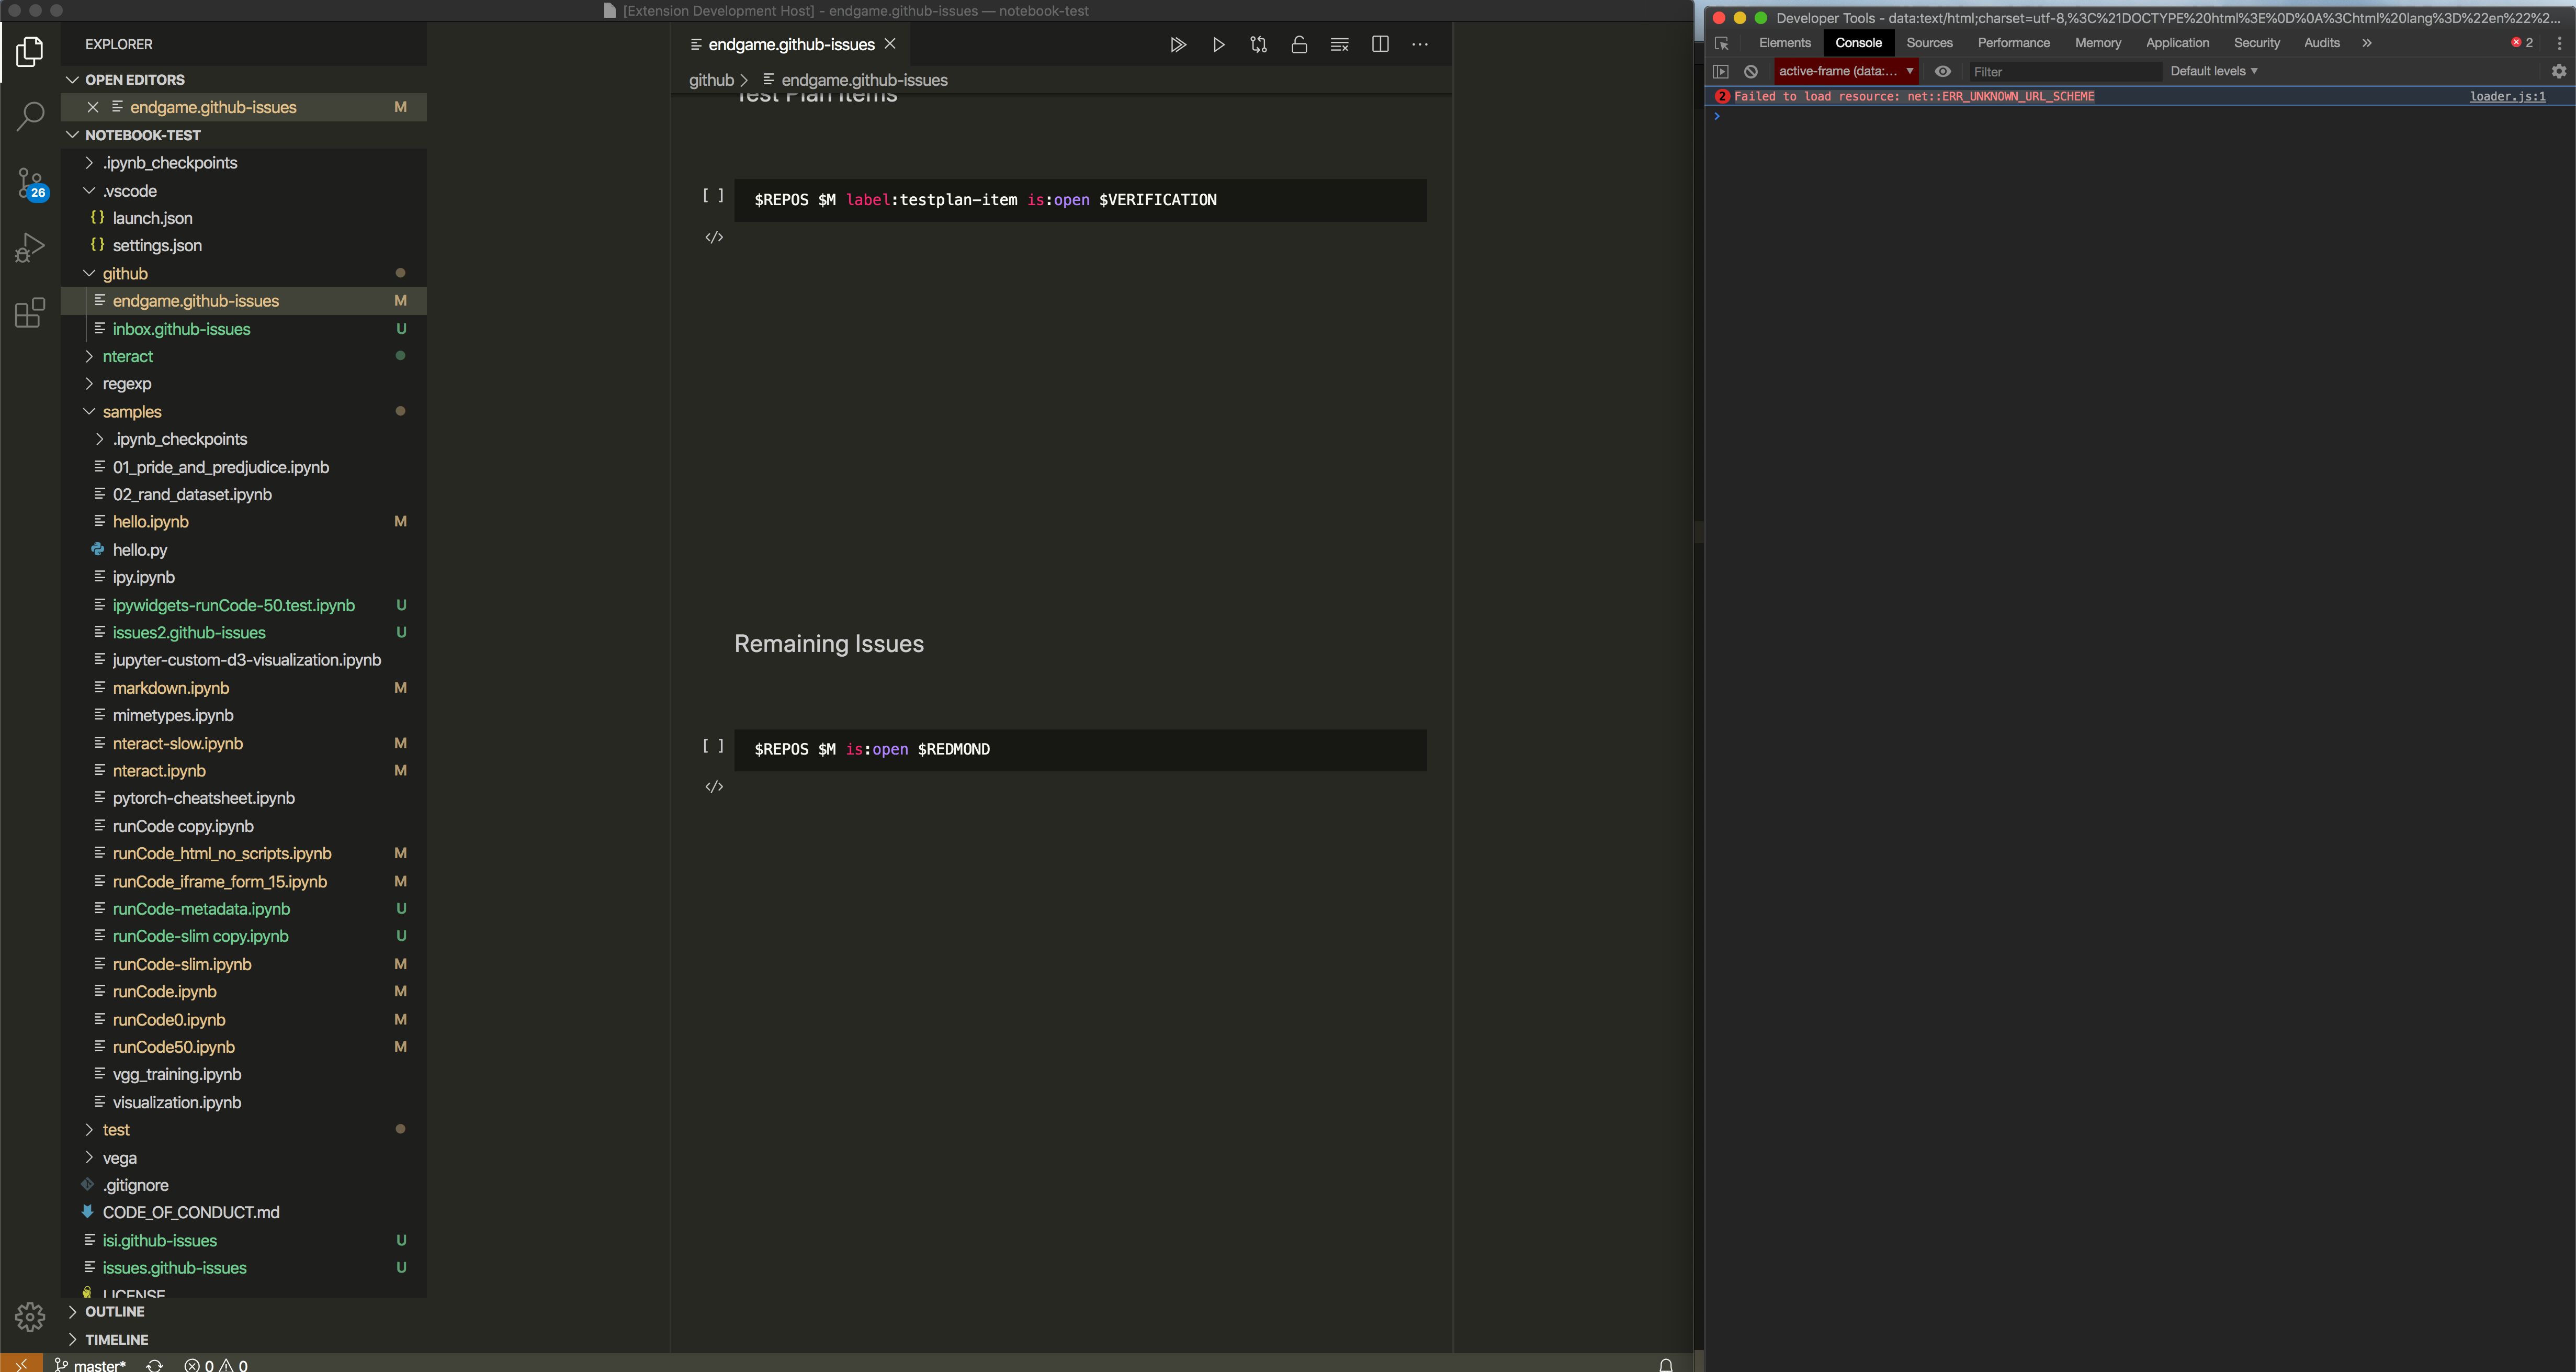Clear the console in DevTools
This screenshot has height=1372, width=2576.
pos(1751,72)
